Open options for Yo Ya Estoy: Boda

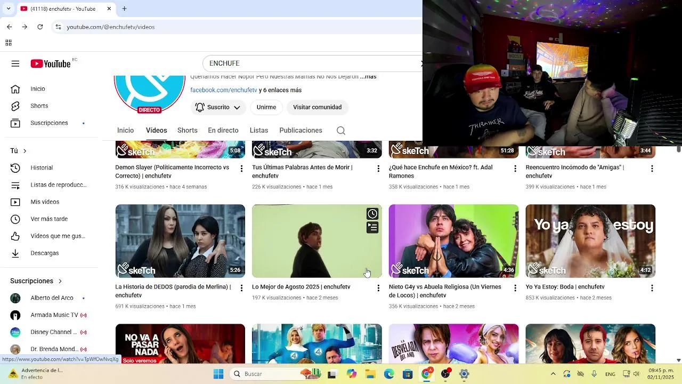click(x=652, y=288)
